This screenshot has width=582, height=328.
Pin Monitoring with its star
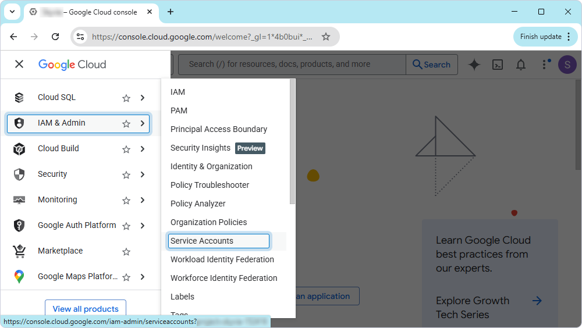point(126,201)
